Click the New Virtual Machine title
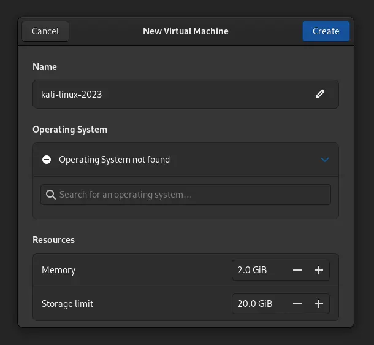 [186, 31]
